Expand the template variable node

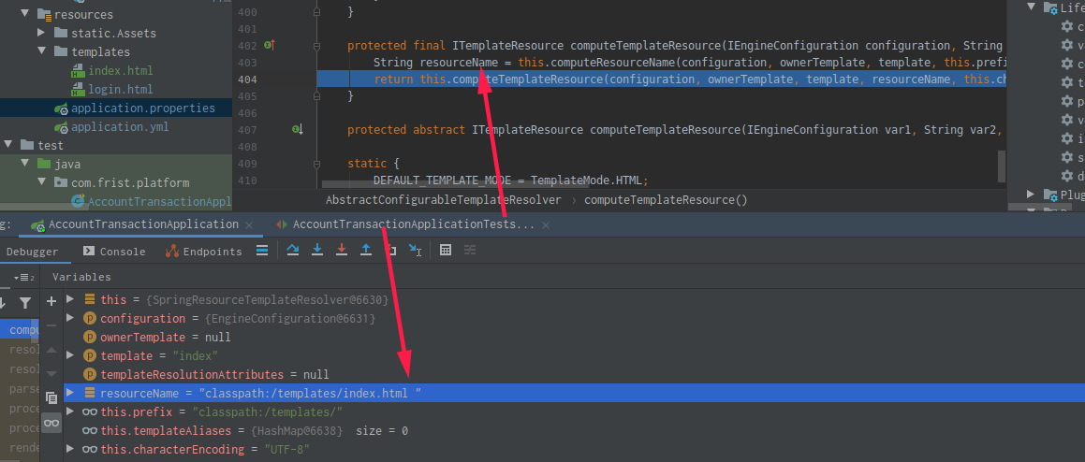pos(69,355)
